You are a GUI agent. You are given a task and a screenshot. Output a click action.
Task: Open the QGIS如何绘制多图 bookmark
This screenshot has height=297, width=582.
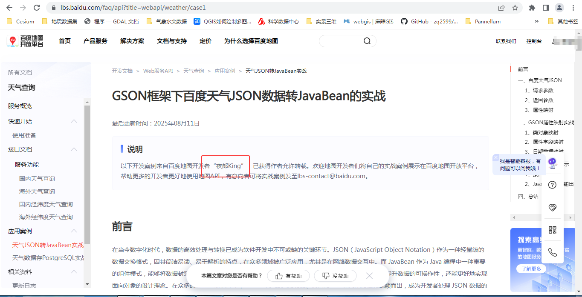tap(223, 21)
